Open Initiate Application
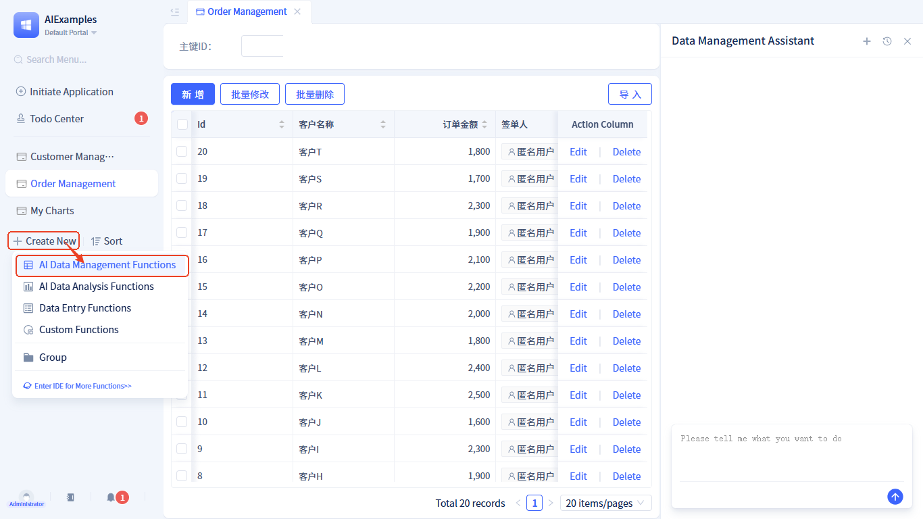The height and width of the screenshot is (519, 923). pos(65,92)
